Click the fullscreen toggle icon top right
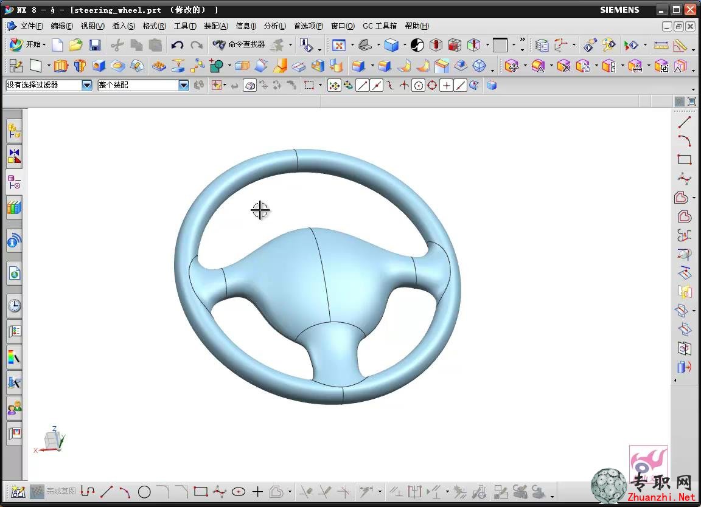This screenshot has width=701, height=507. coord(692,102)
